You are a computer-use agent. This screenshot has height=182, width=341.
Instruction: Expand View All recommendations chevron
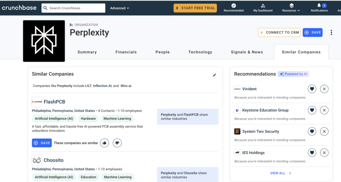pos(290,173)
